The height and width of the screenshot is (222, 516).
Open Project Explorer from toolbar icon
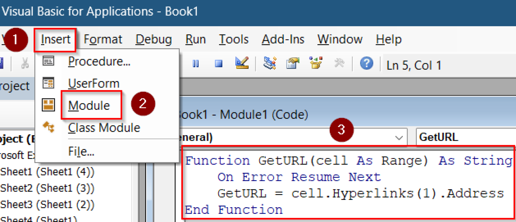click(270, 63)
